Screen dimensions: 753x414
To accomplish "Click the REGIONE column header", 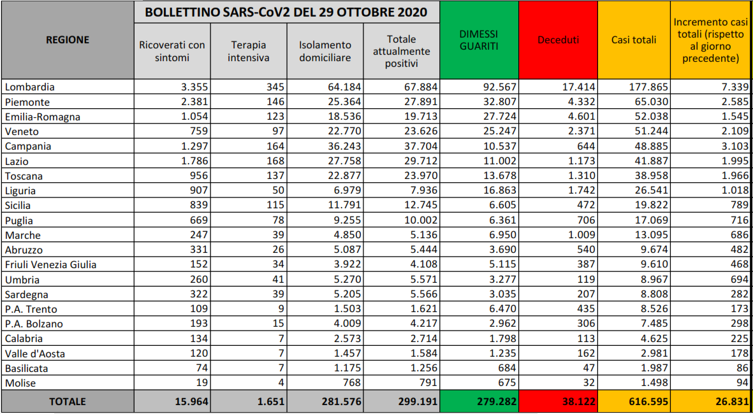I will (68, 39).
